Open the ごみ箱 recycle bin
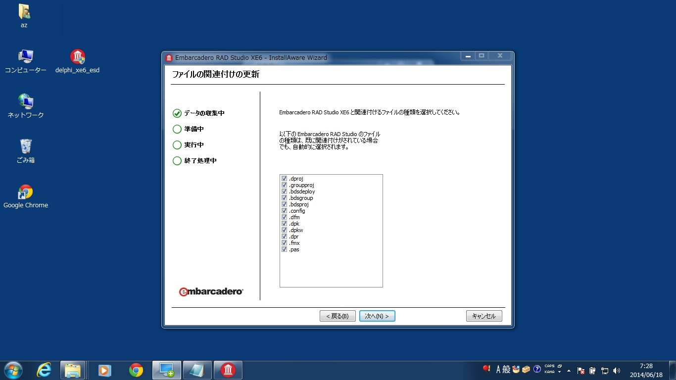The height and width of the screenshot is (380, 676). [26, 151]
